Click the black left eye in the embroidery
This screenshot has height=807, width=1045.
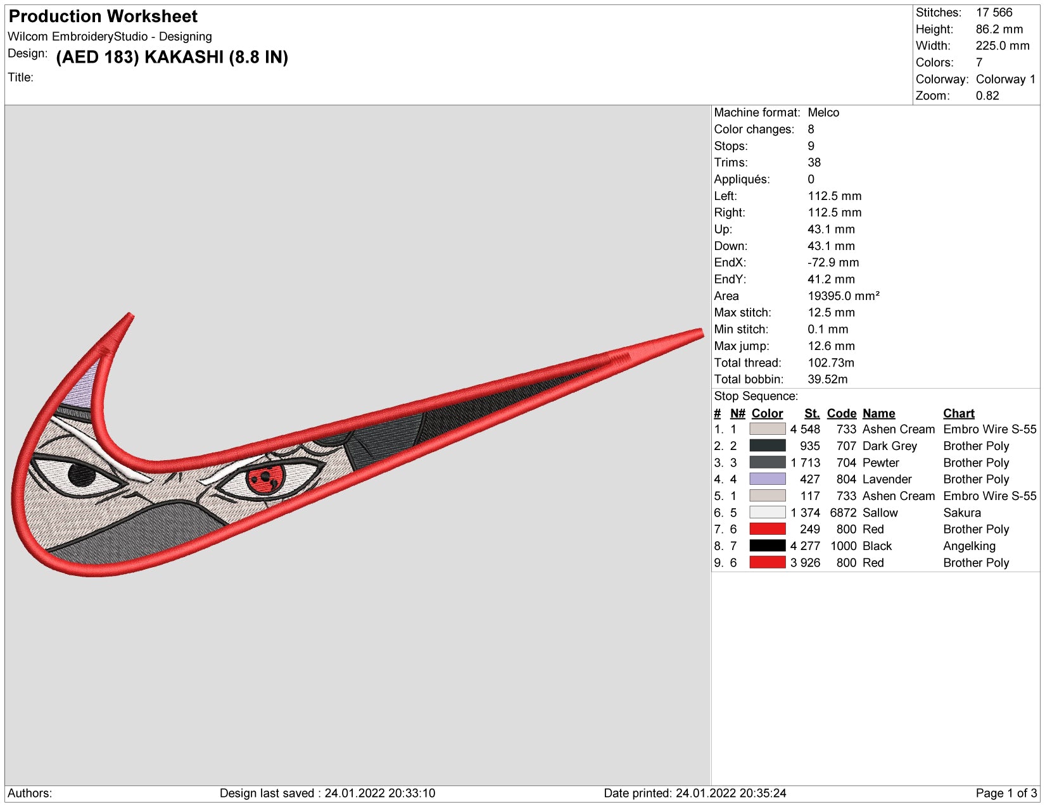(x=81, y=475)
